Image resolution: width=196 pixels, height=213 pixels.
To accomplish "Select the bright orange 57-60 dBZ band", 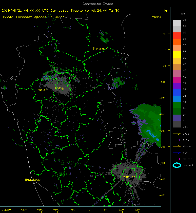I will pos(177,42).
